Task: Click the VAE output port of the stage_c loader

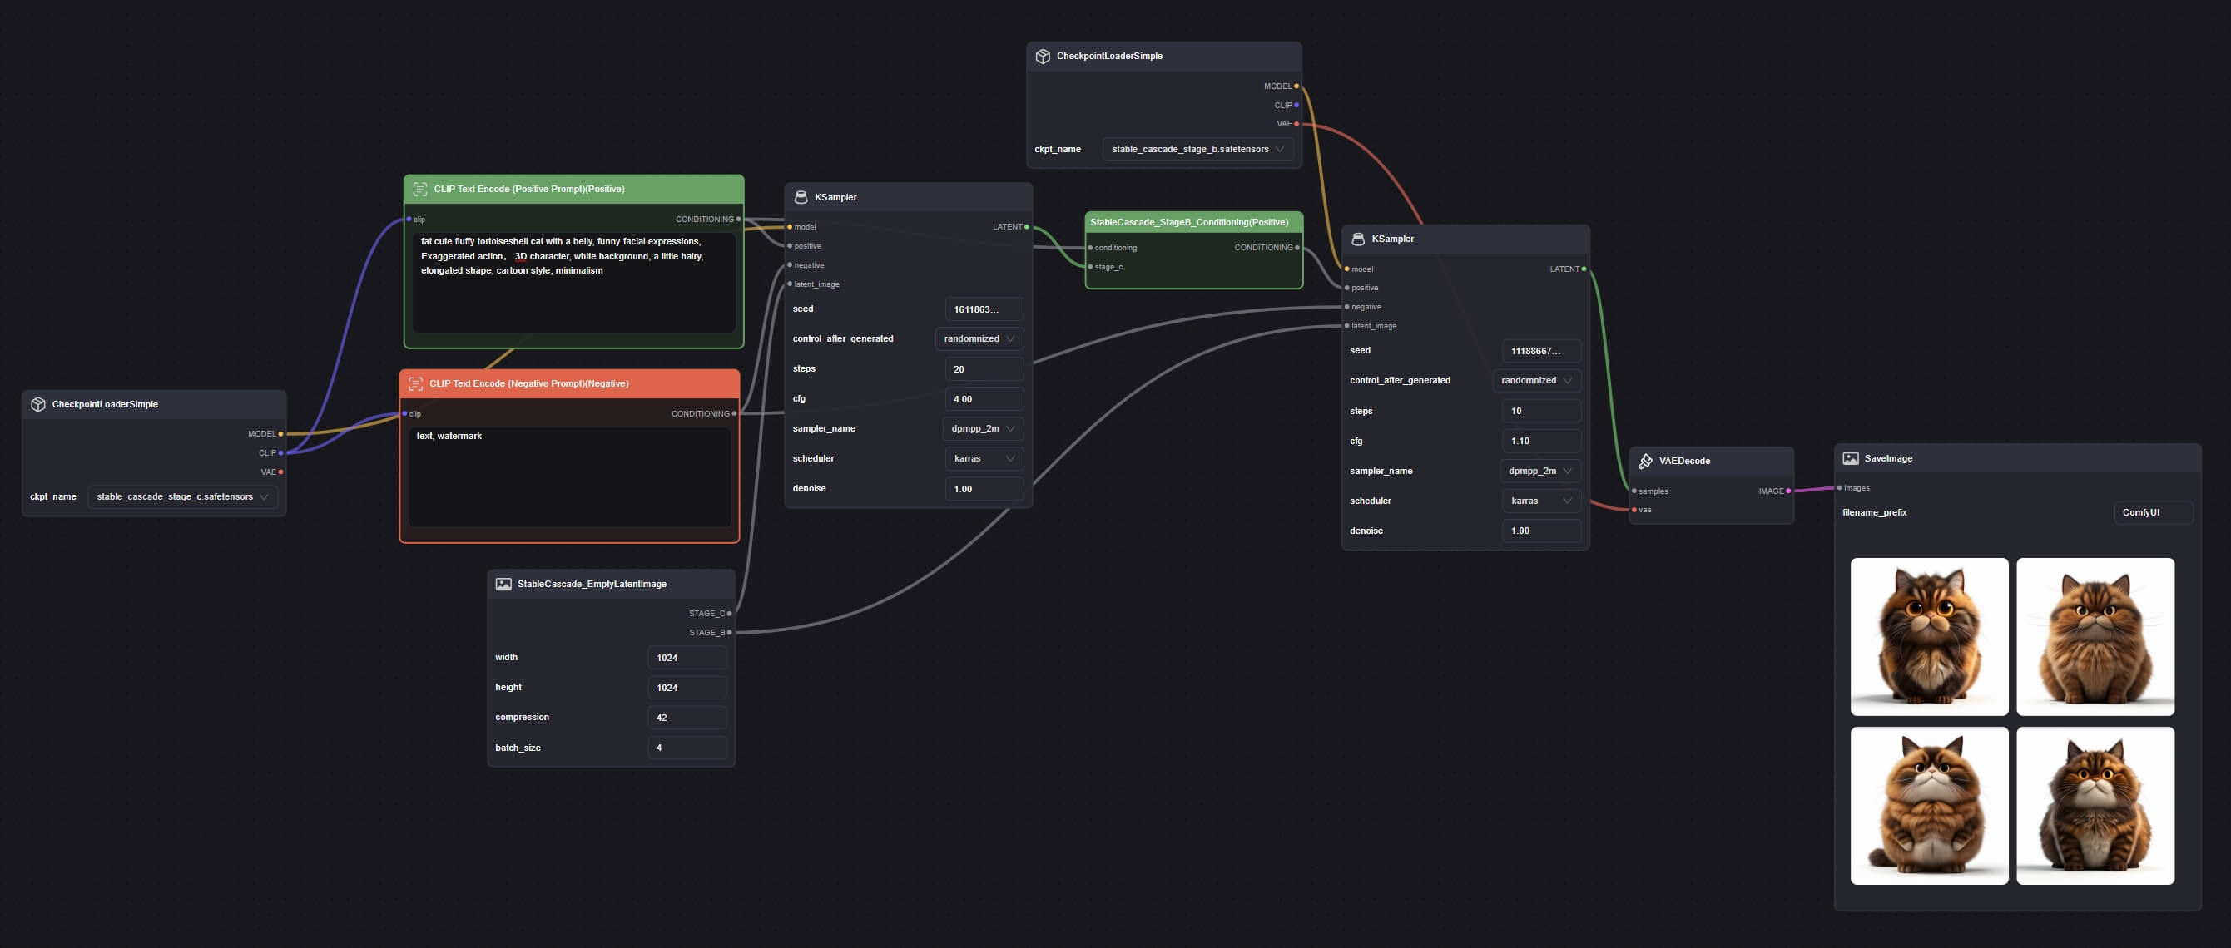Action: pyautogui.click(x=280, y=472)
